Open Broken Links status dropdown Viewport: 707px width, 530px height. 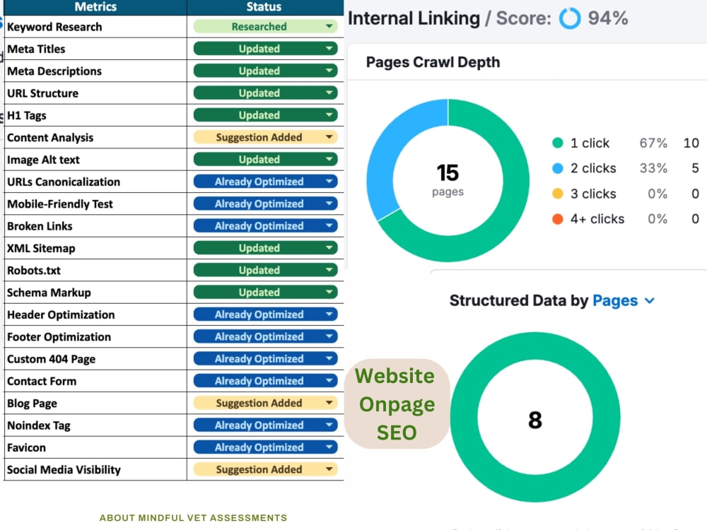click(266, 226)
